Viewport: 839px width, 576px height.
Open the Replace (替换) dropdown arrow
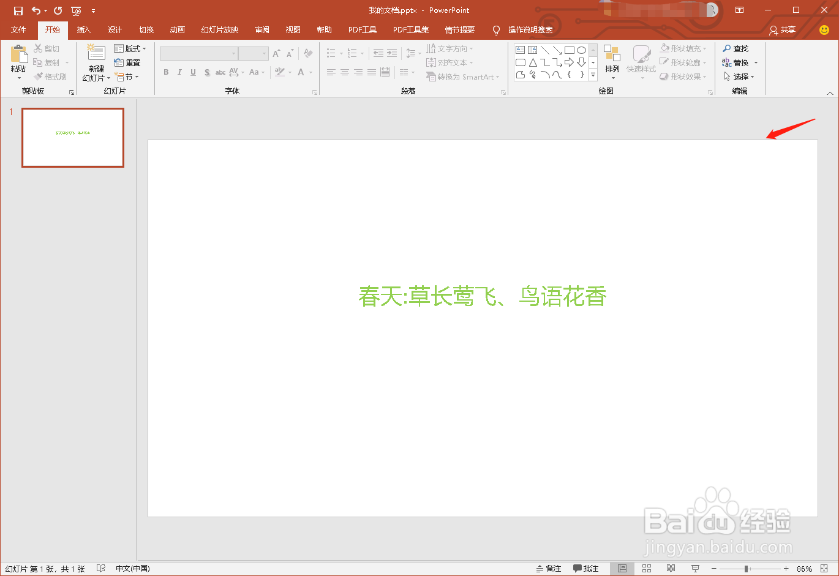pyautogui.click(x=756, y=62)
